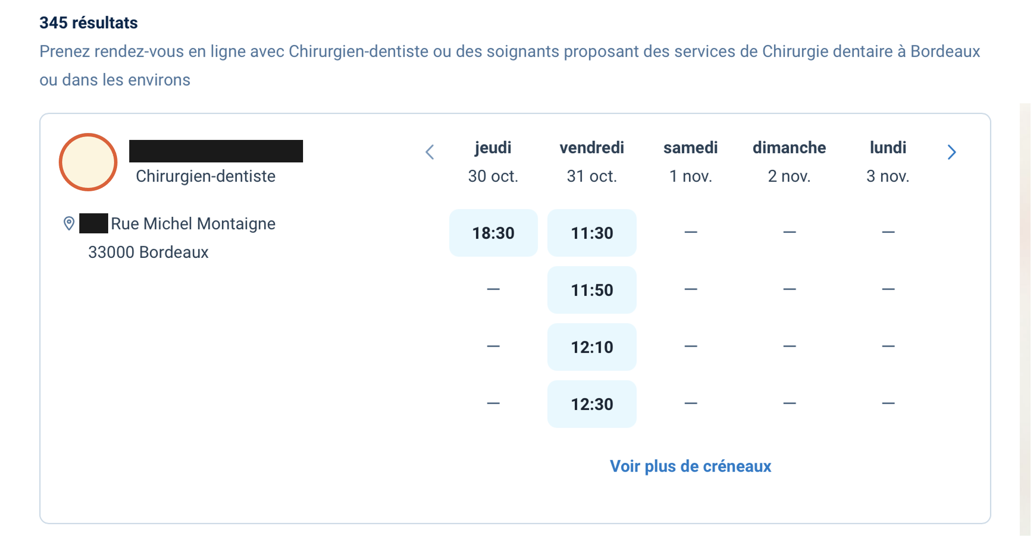The height and width of the screenshot is (545, 1031).
Task: Select the jeudi 30 oct. column header
Action: (493, 161)
